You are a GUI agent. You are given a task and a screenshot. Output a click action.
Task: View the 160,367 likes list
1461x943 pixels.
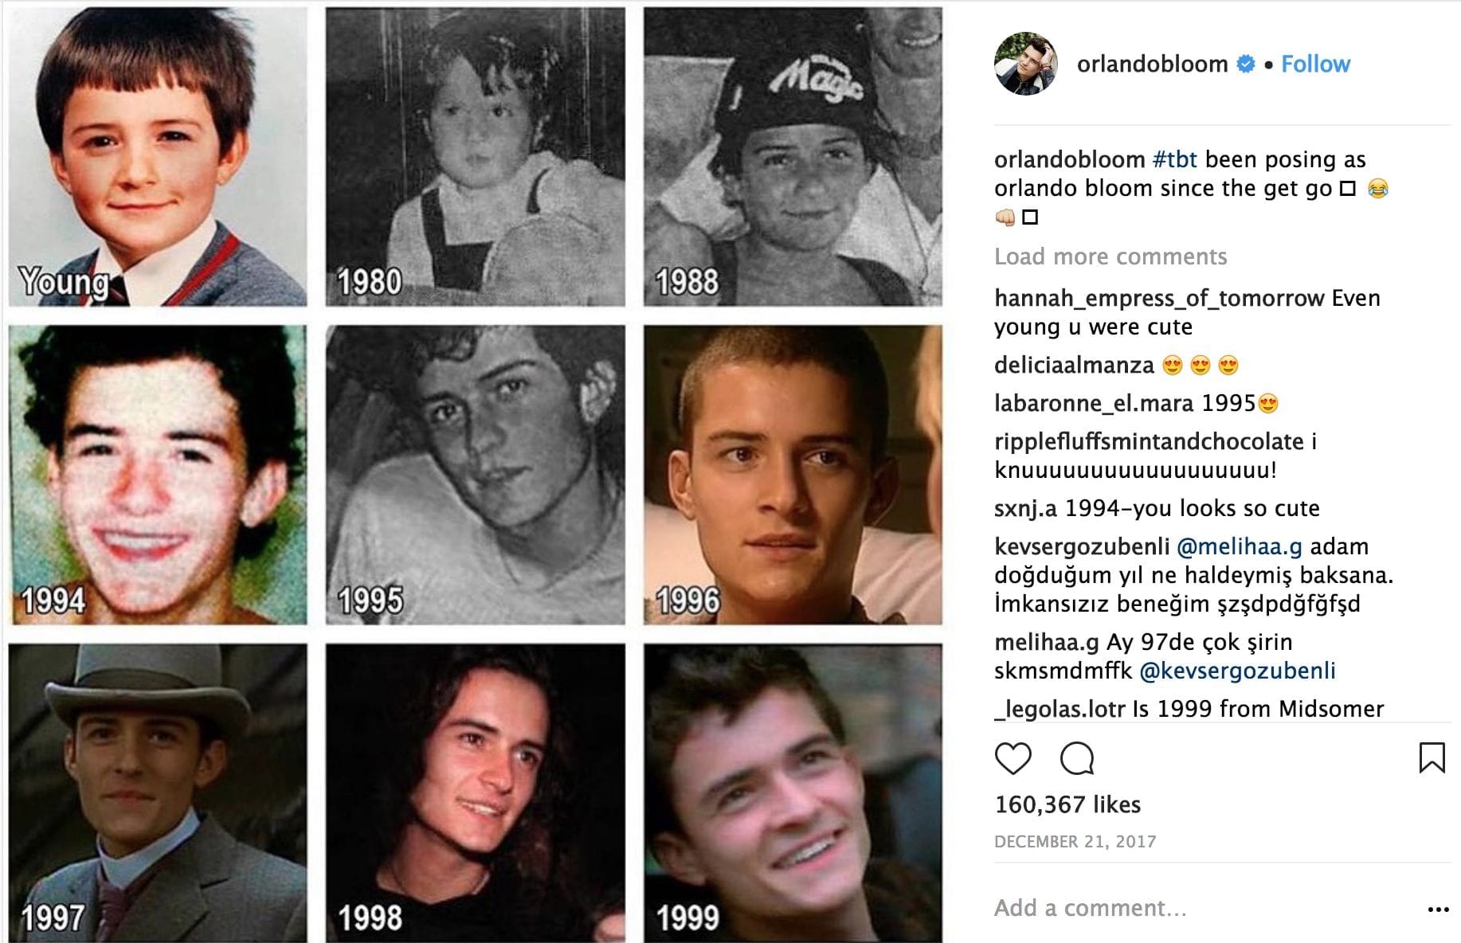tap(1067, 804)
